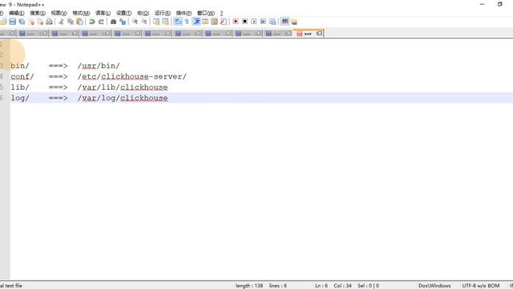Run macro multiple times

click(x=263, y=22)
